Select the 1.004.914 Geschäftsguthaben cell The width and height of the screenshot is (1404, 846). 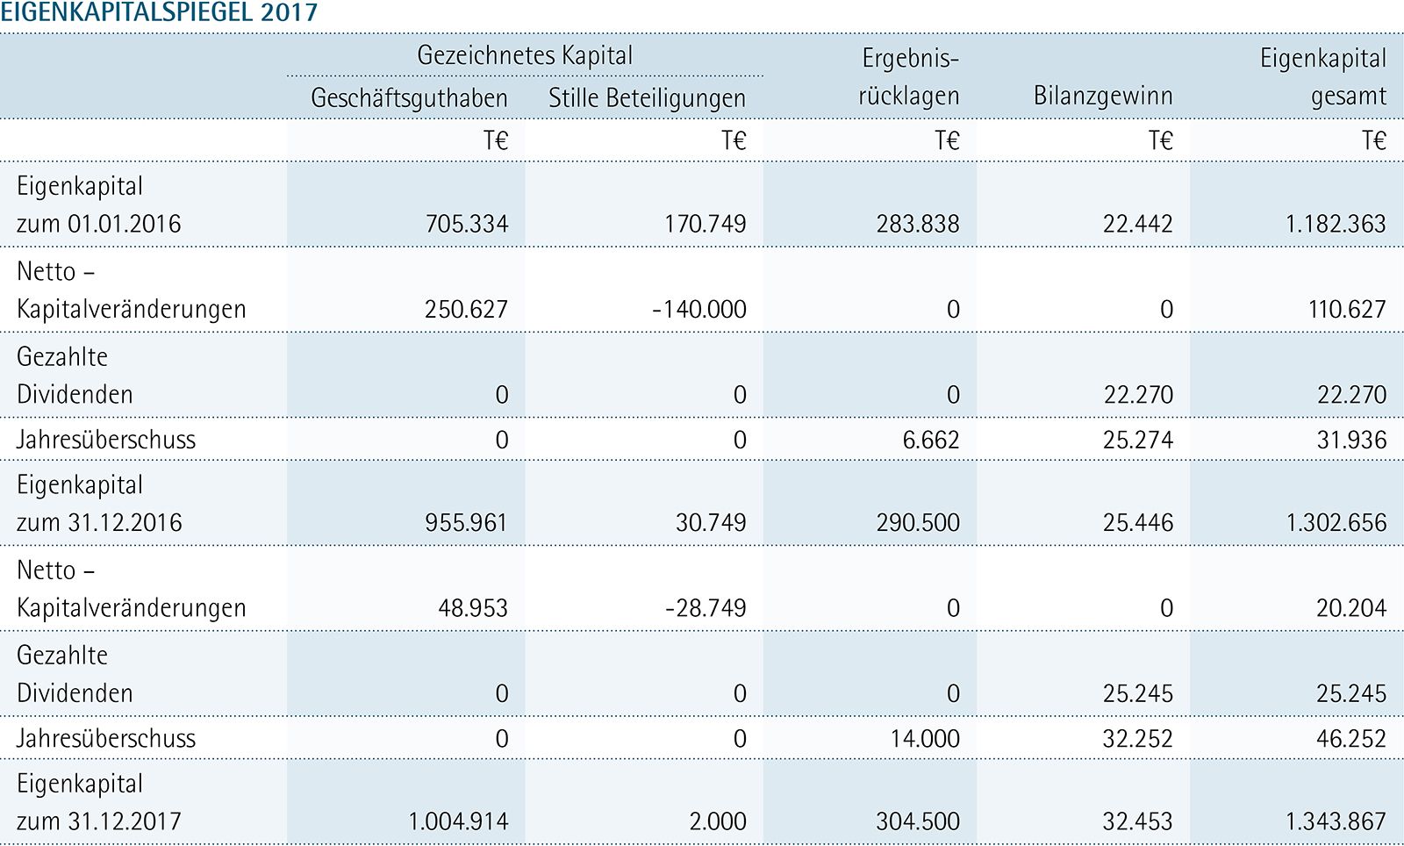[458, 821]
